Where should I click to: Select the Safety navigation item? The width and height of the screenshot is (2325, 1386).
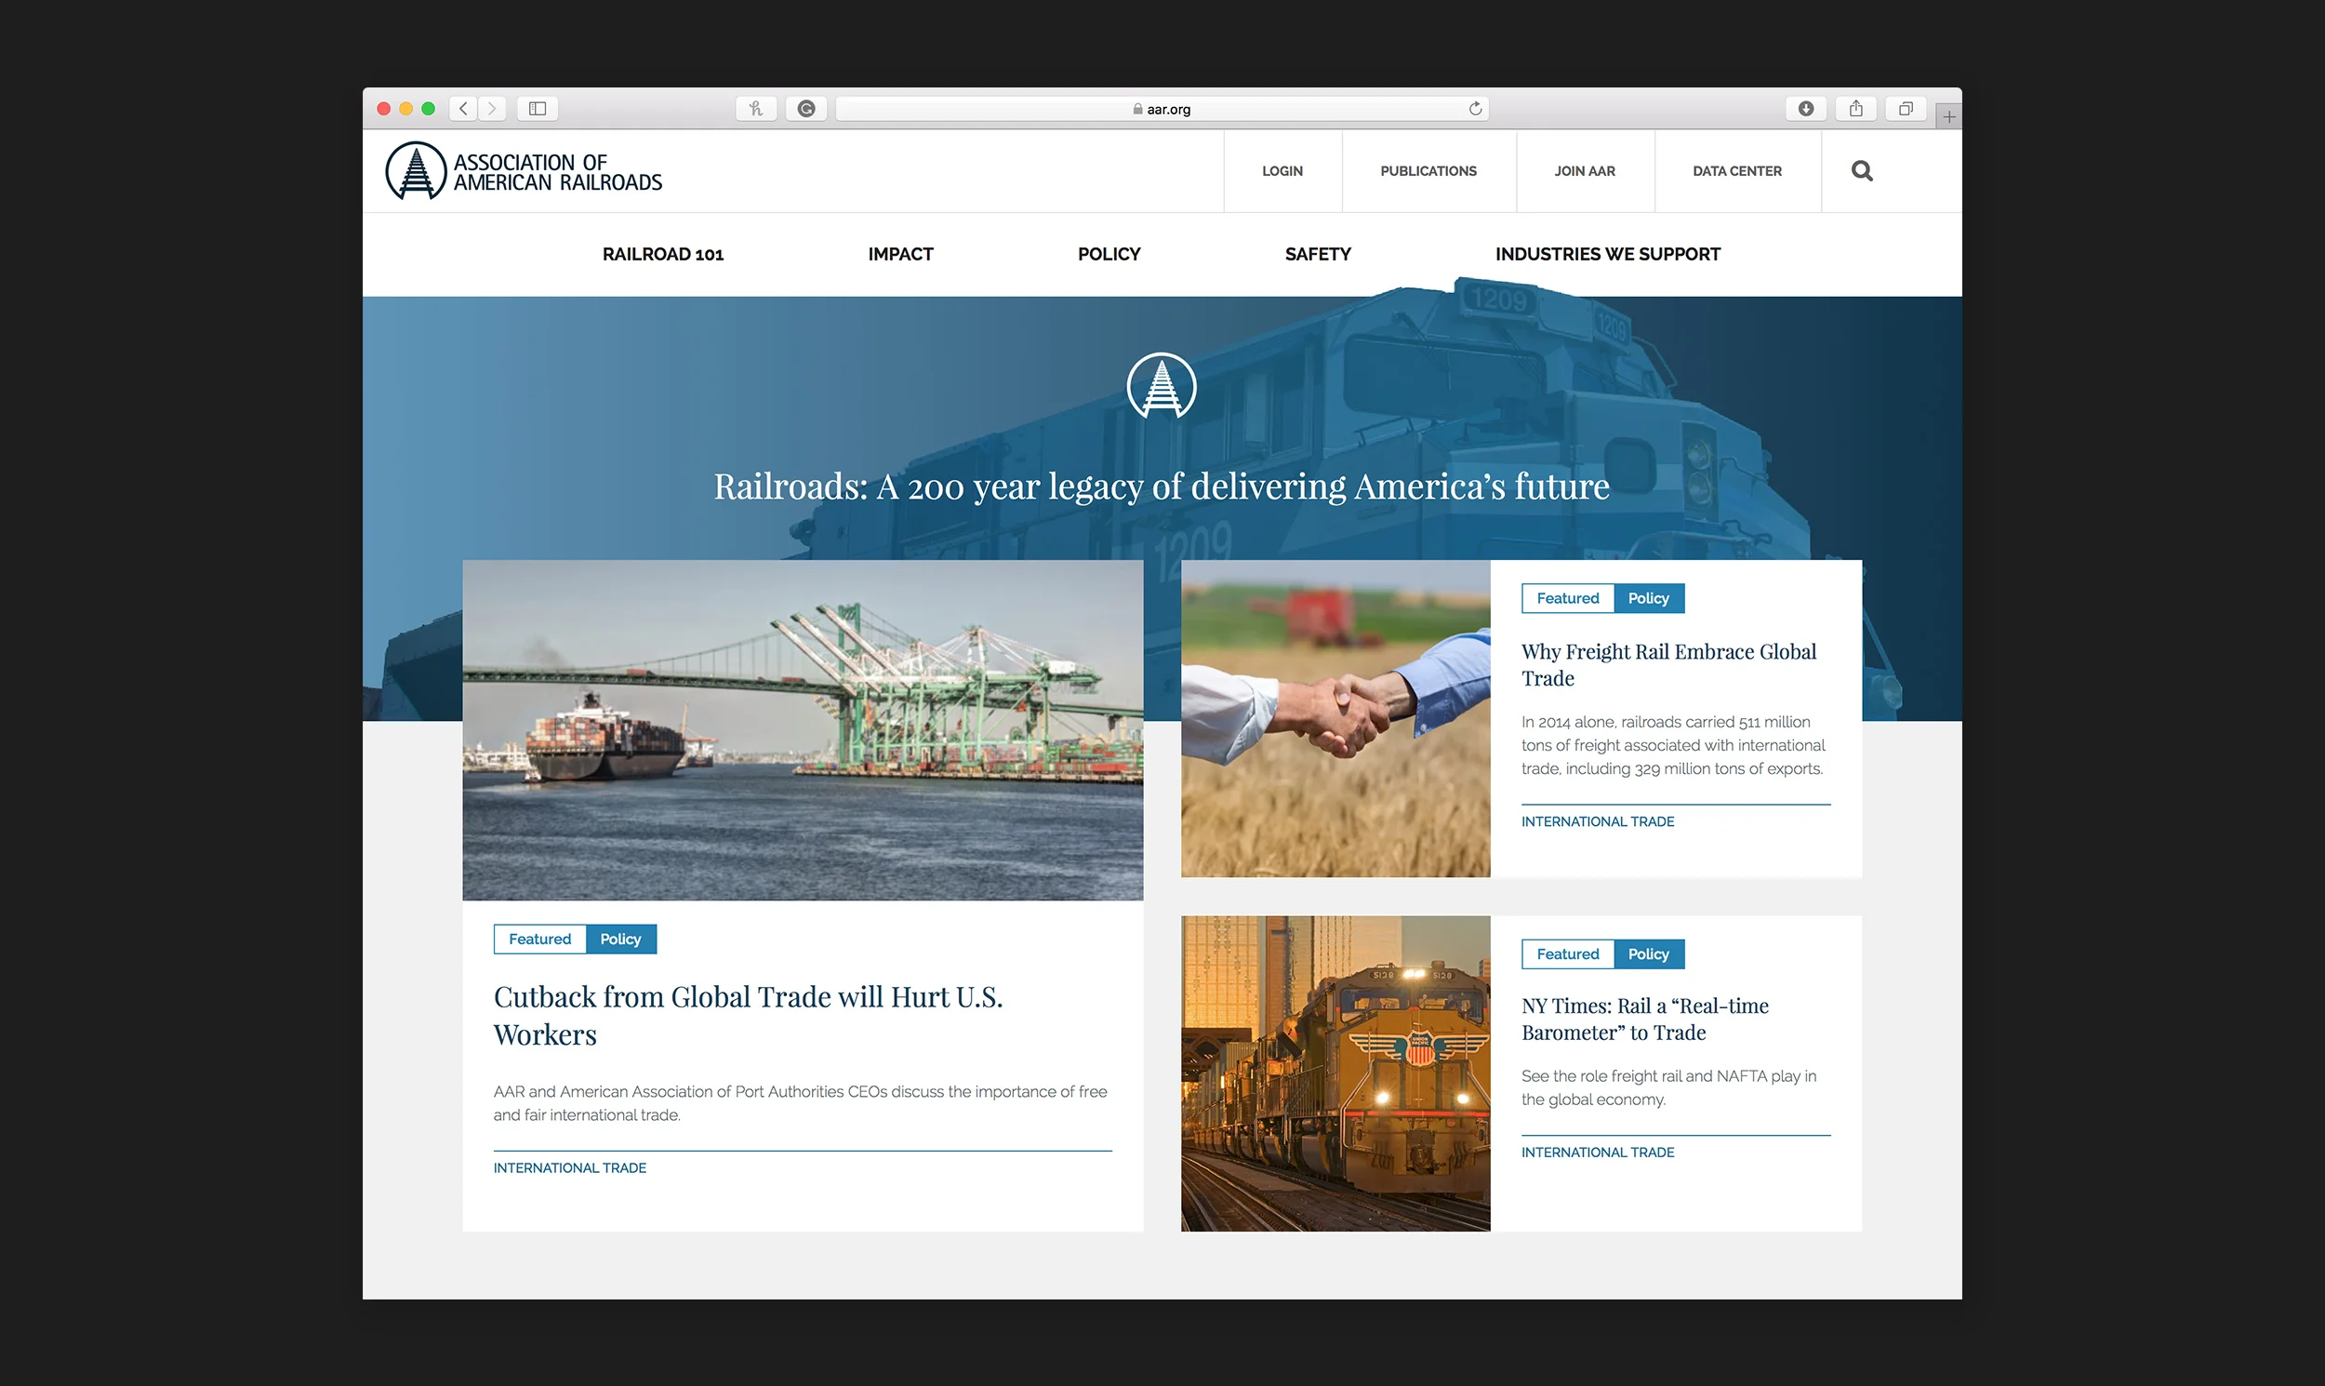pyautogui.click(x=1317, y=254)
